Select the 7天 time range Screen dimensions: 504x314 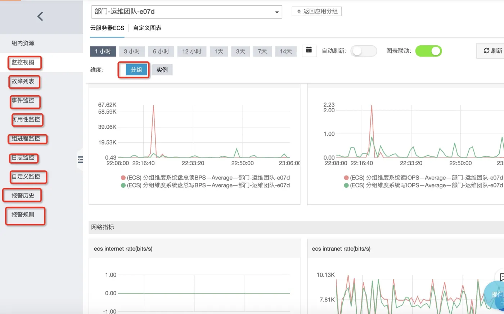point(262,51)
